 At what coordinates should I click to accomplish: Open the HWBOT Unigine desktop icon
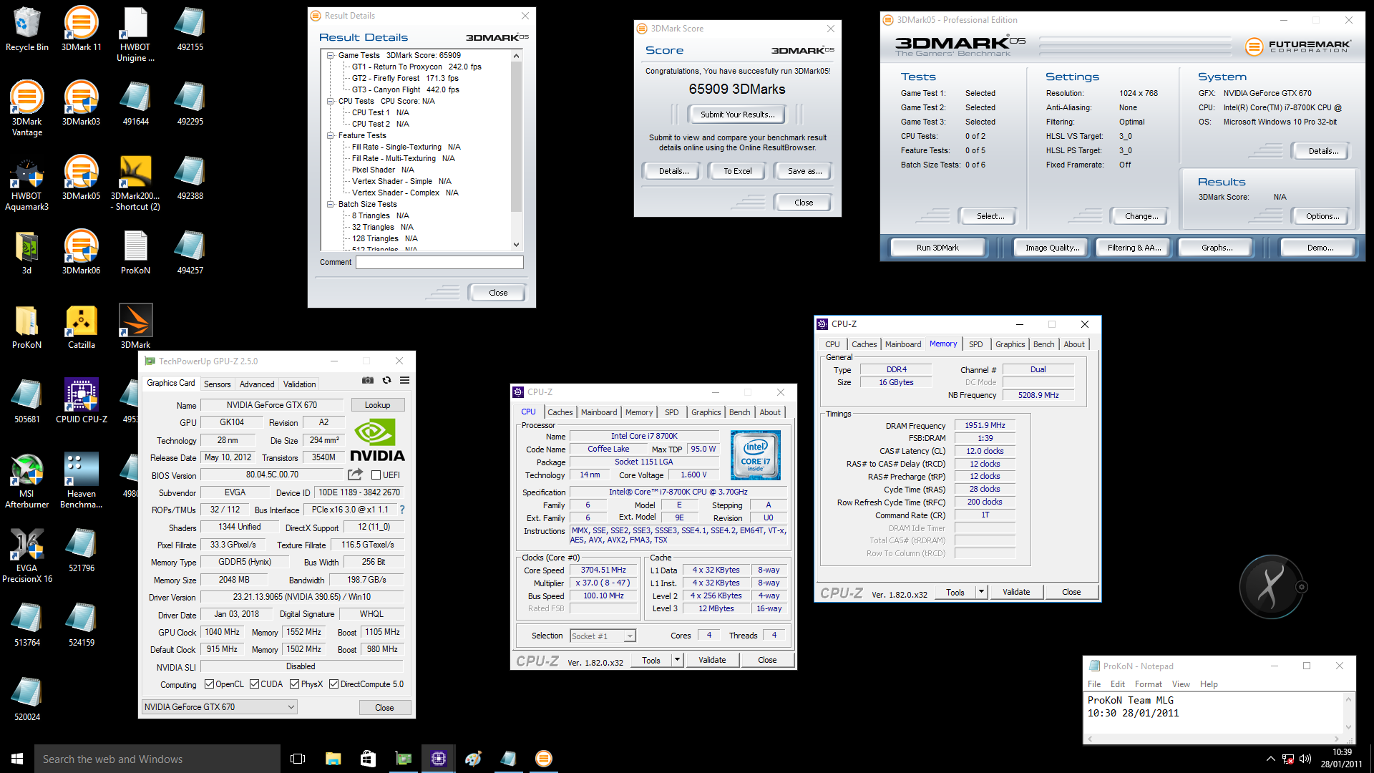(135, 34)
